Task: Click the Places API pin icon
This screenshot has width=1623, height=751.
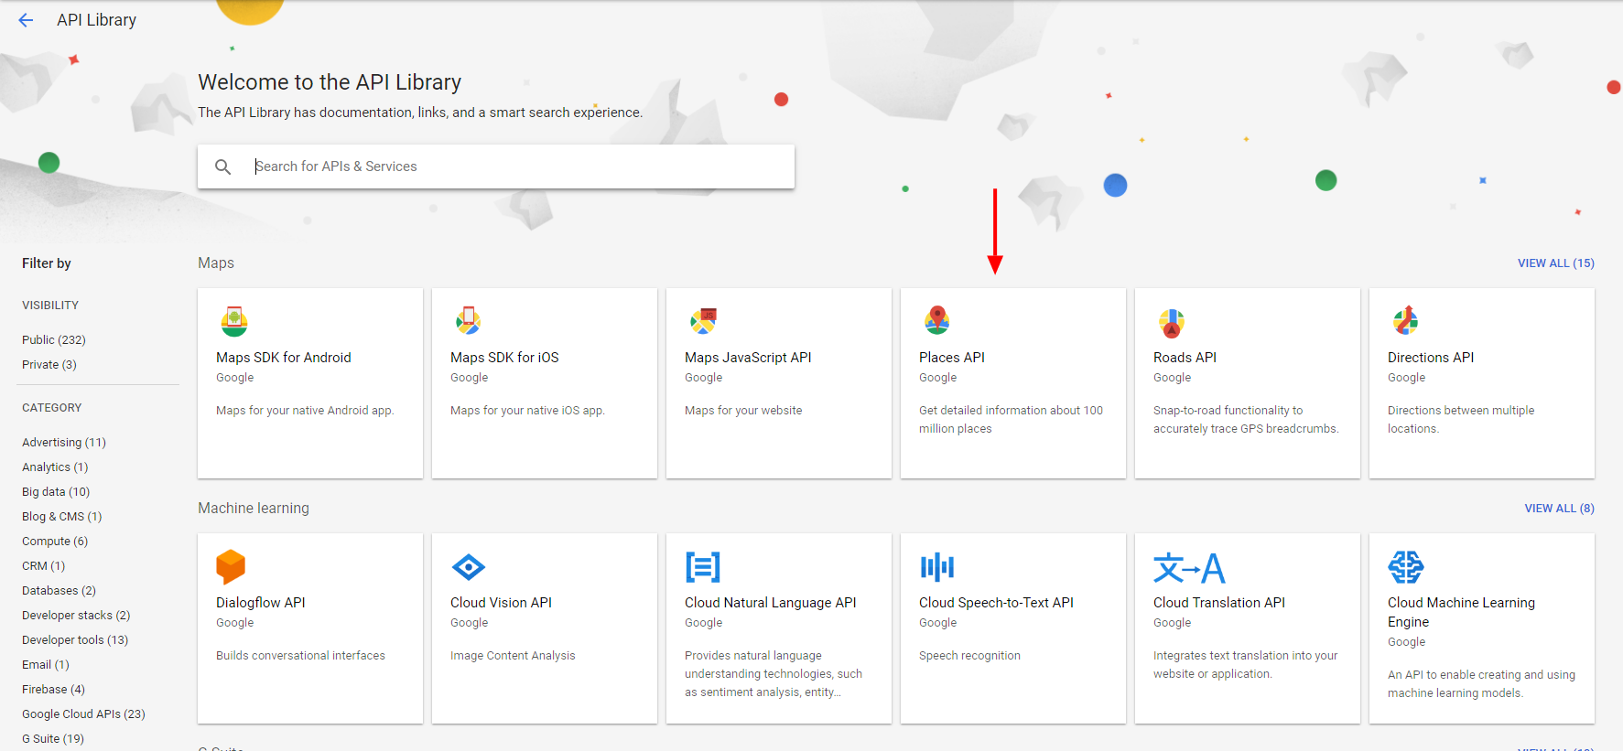Action: point(936,320)
